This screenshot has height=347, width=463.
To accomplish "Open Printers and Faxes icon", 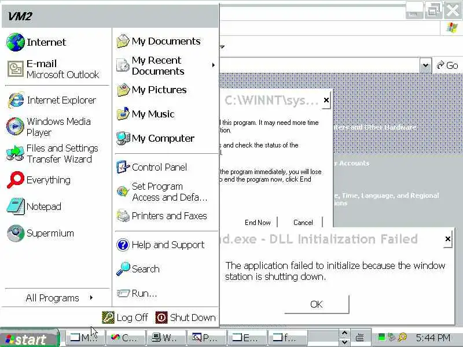I will point(123,216).
